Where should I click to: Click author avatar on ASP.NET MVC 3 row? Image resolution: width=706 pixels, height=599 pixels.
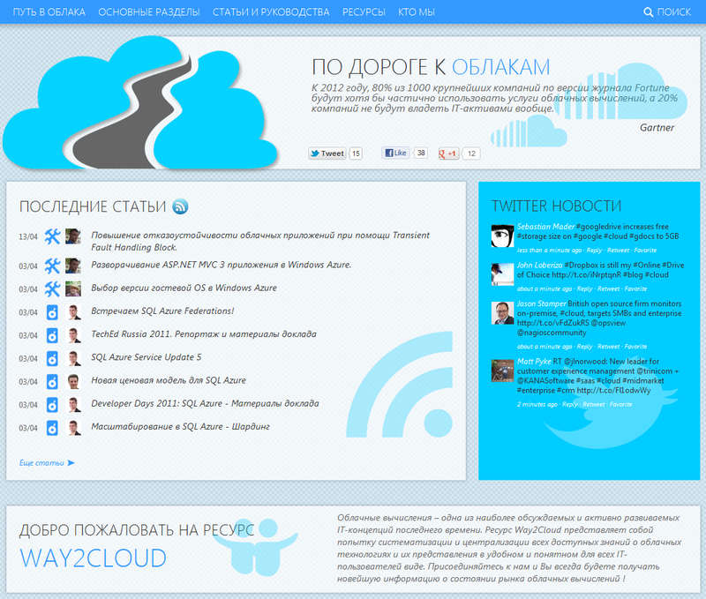[73, 266]
